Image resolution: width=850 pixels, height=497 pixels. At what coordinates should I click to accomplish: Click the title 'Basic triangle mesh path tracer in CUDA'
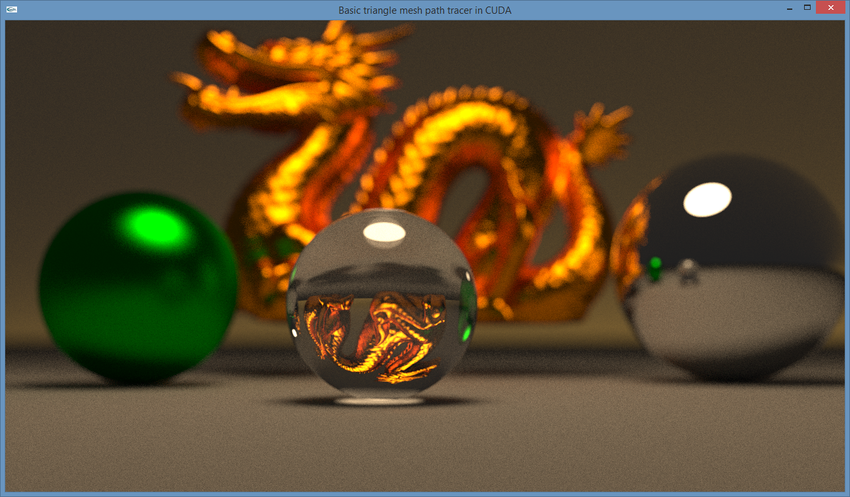pos(425,10)
